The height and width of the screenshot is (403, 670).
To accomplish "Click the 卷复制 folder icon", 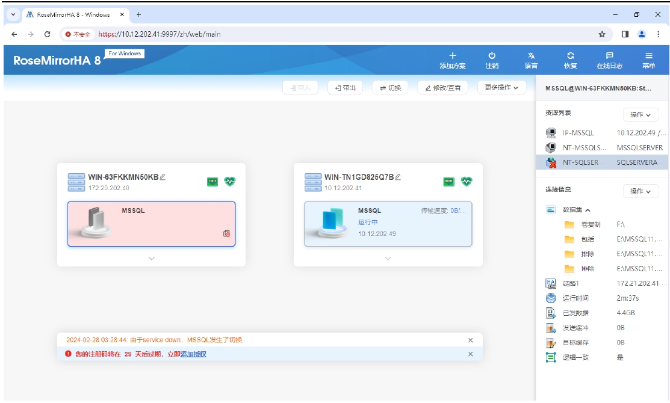I will pyautogui.click(x=569, y=224).
